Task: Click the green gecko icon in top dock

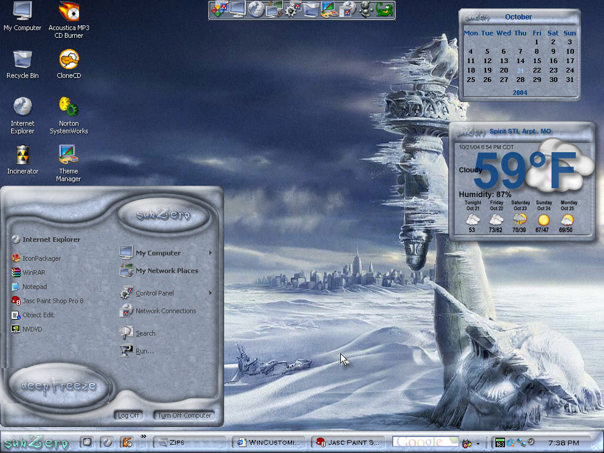Action: 385,9
